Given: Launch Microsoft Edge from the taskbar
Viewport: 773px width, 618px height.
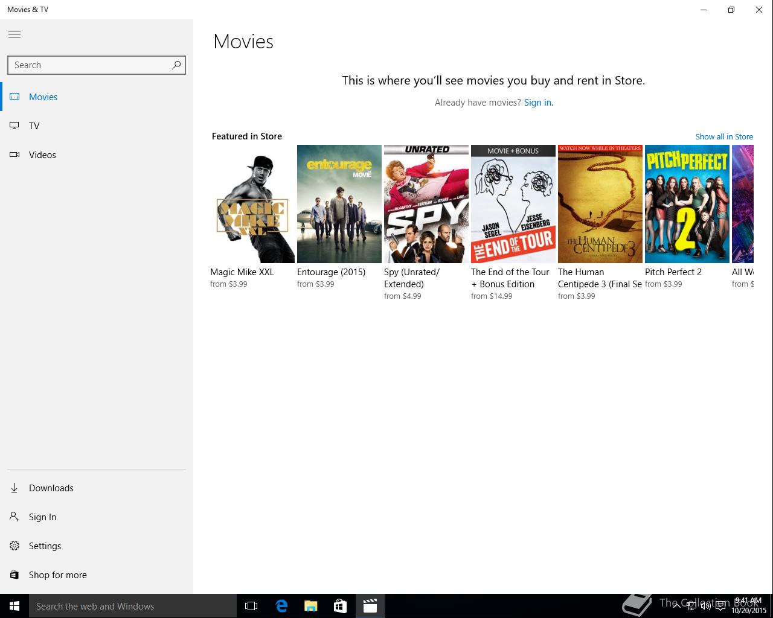Looking at the screenshot, I should [x=281, y=606].
